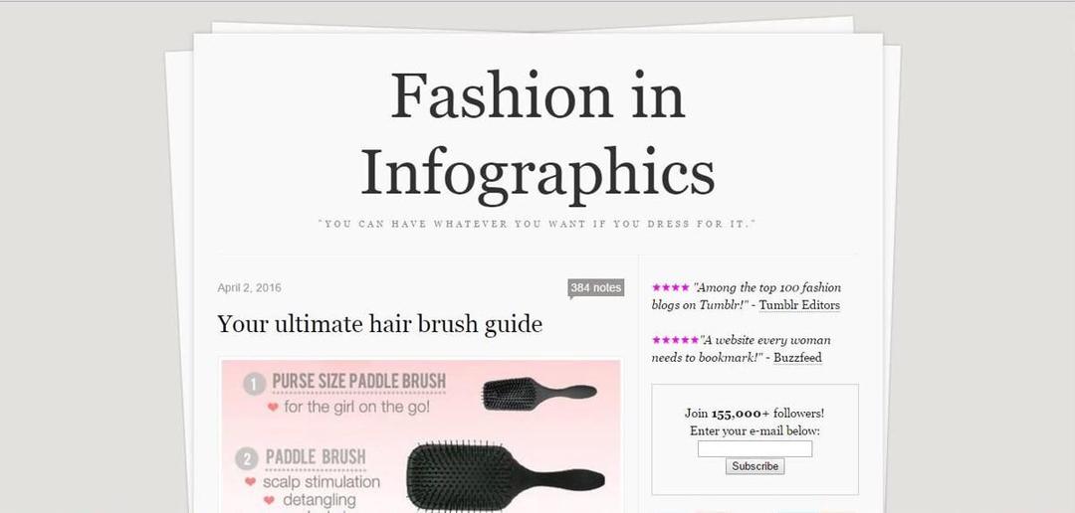
Task: Click the number 1 circle icon
Action: (255, 385)
